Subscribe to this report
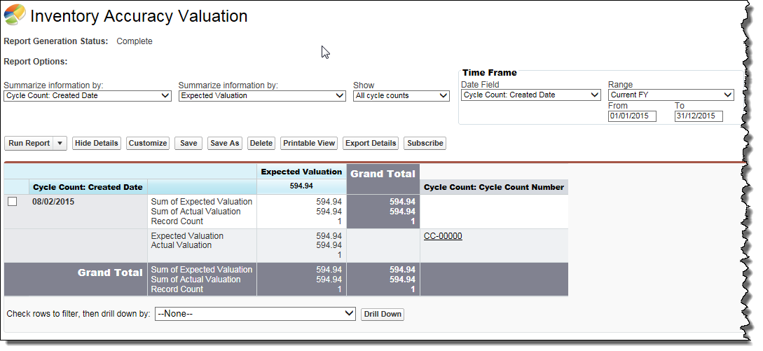 click(425, 143)
